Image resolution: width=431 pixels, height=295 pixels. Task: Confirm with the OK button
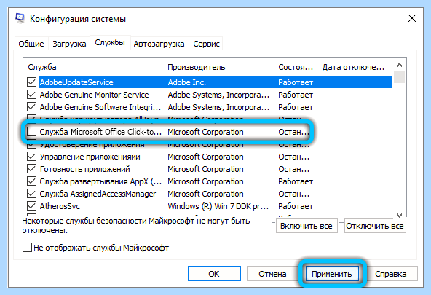pyautogui.click(x=214, y=274)
